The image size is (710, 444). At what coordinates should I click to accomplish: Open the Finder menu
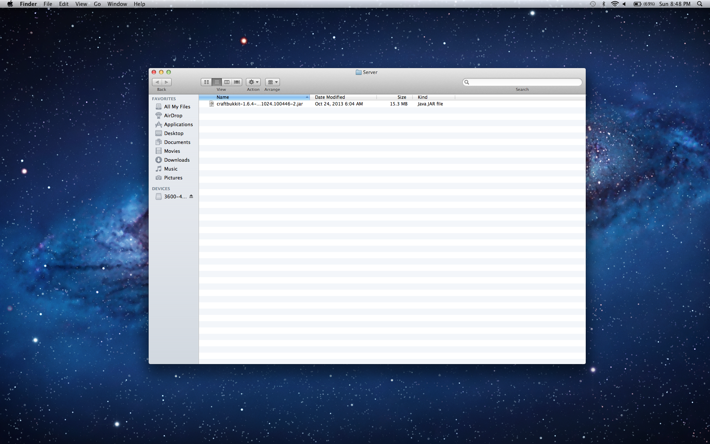(28, 4)
